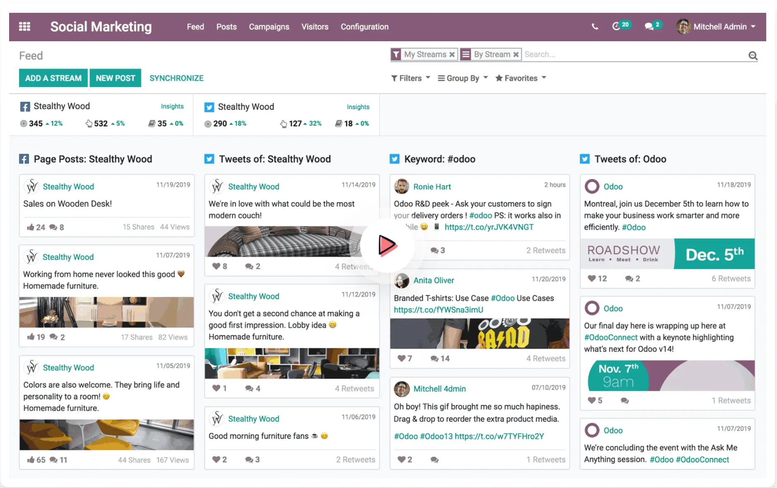Click '2 Retweets' on Ronie Hart tweet
This screenshot has height=488, width=777.
(x=546, y=250)
